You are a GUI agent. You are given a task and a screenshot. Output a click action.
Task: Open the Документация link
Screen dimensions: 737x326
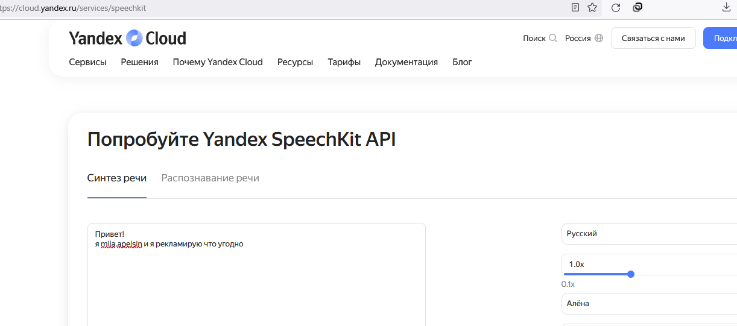coord(406,61)
